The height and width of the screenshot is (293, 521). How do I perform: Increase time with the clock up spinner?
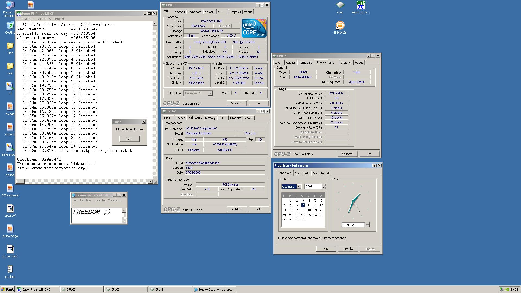pos(367,224)
